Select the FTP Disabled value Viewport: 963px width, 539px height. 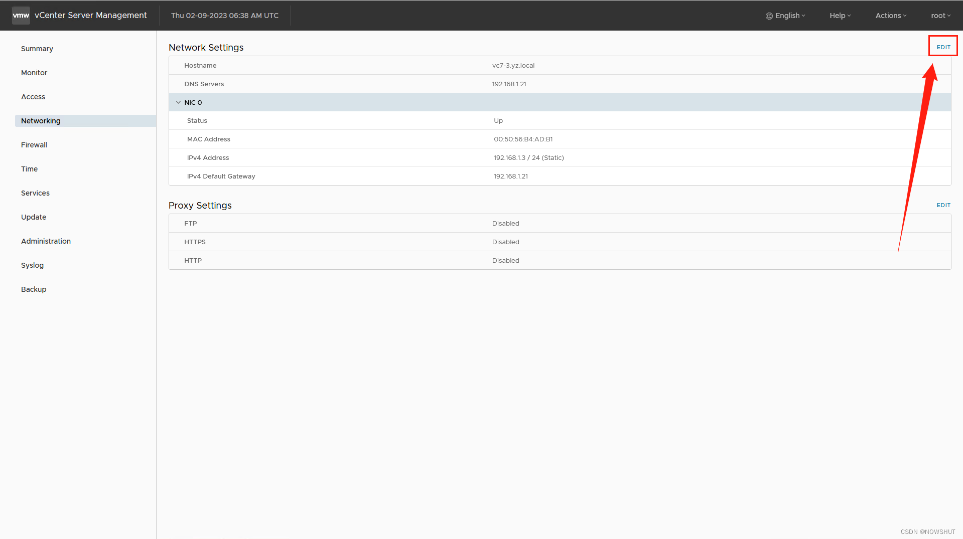click(506, 224)
